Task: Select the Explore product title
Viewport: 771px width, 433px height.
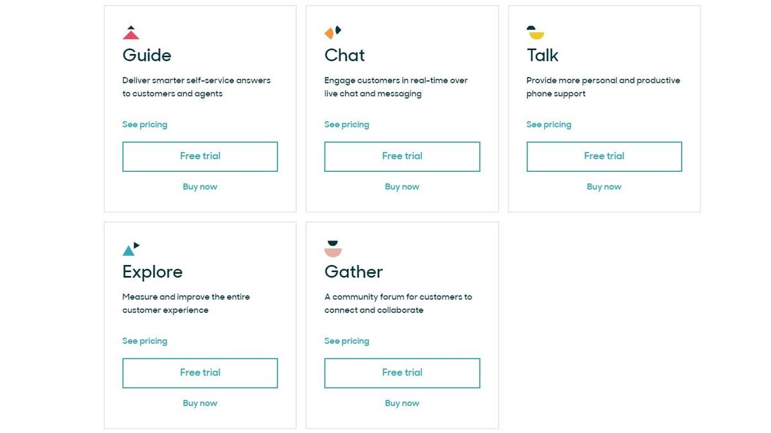Action: [x=152, y=271]
